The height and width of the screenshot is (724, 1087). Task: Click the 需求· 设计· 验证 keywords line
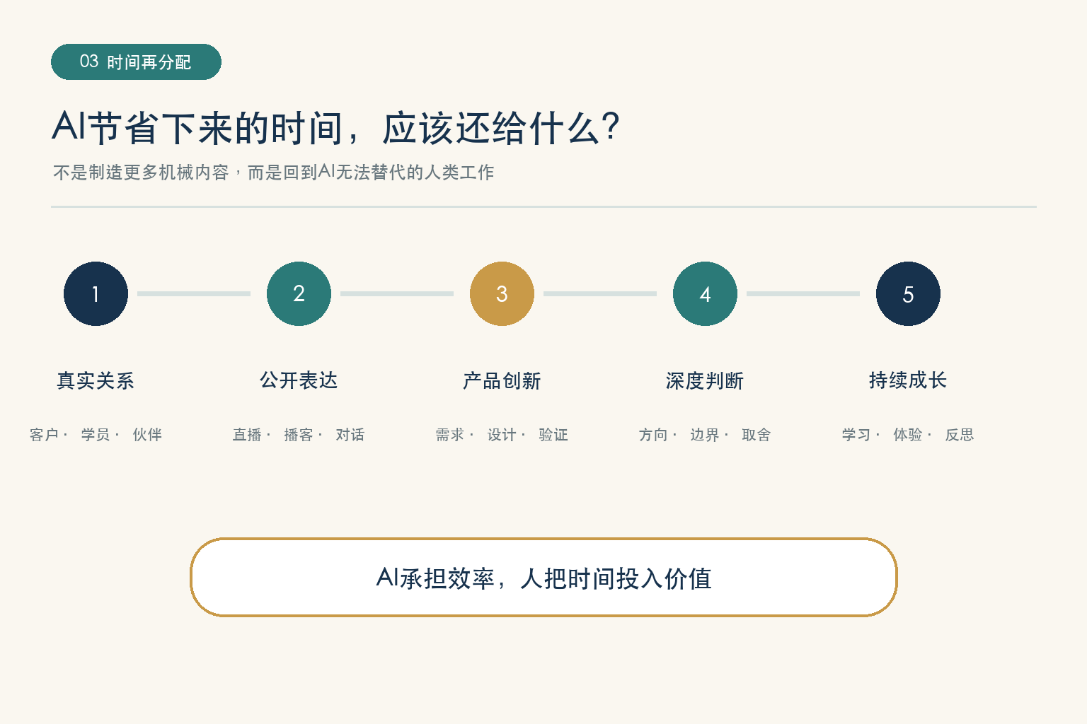pyautogui.click(x=502, y=434)
